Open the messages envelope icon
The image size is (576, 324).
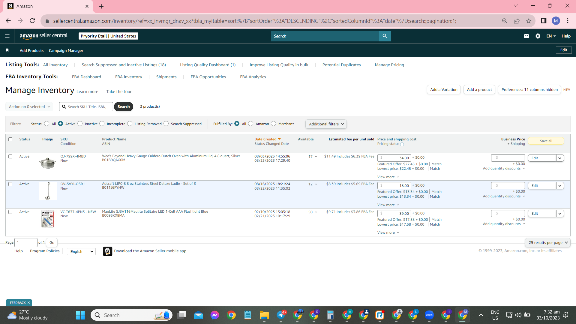[526, 36]
